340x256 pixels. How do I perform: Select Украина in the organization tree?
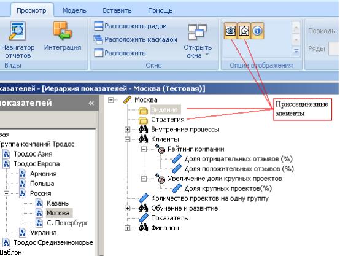(43, 233)
